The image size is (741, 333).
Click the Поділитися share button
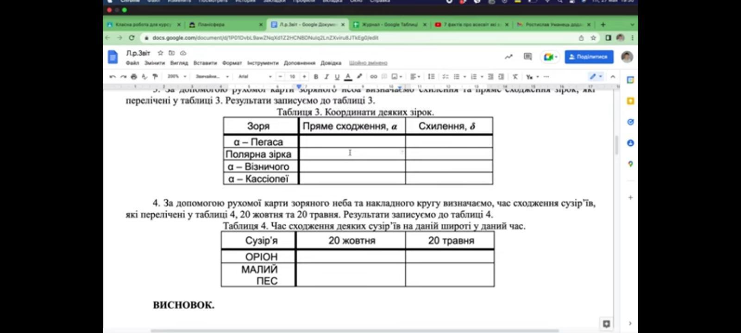click(x=589, y=57)
